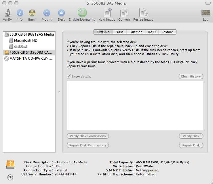Click the help question mark button
This screenshot has width=213, height=184.
point(10,177)
